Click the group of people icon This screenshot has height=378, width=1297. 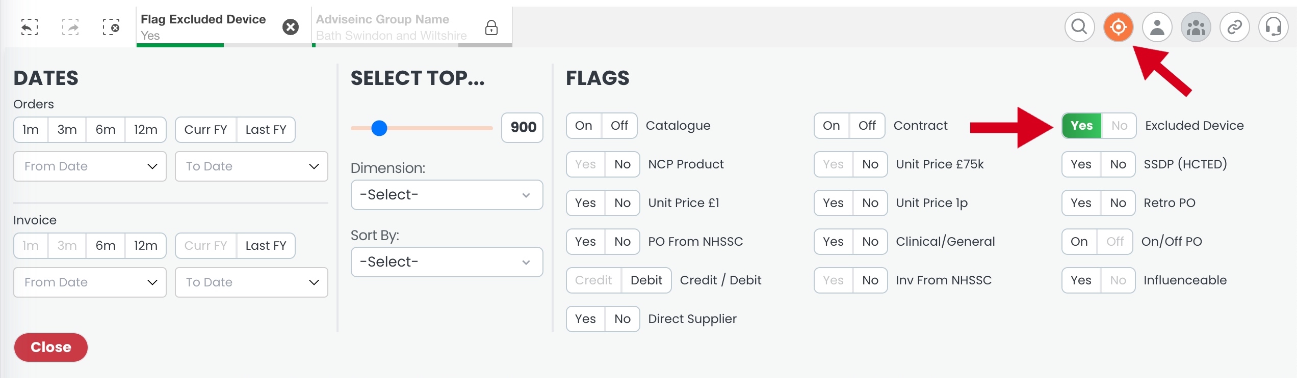tap(1196, 27)
